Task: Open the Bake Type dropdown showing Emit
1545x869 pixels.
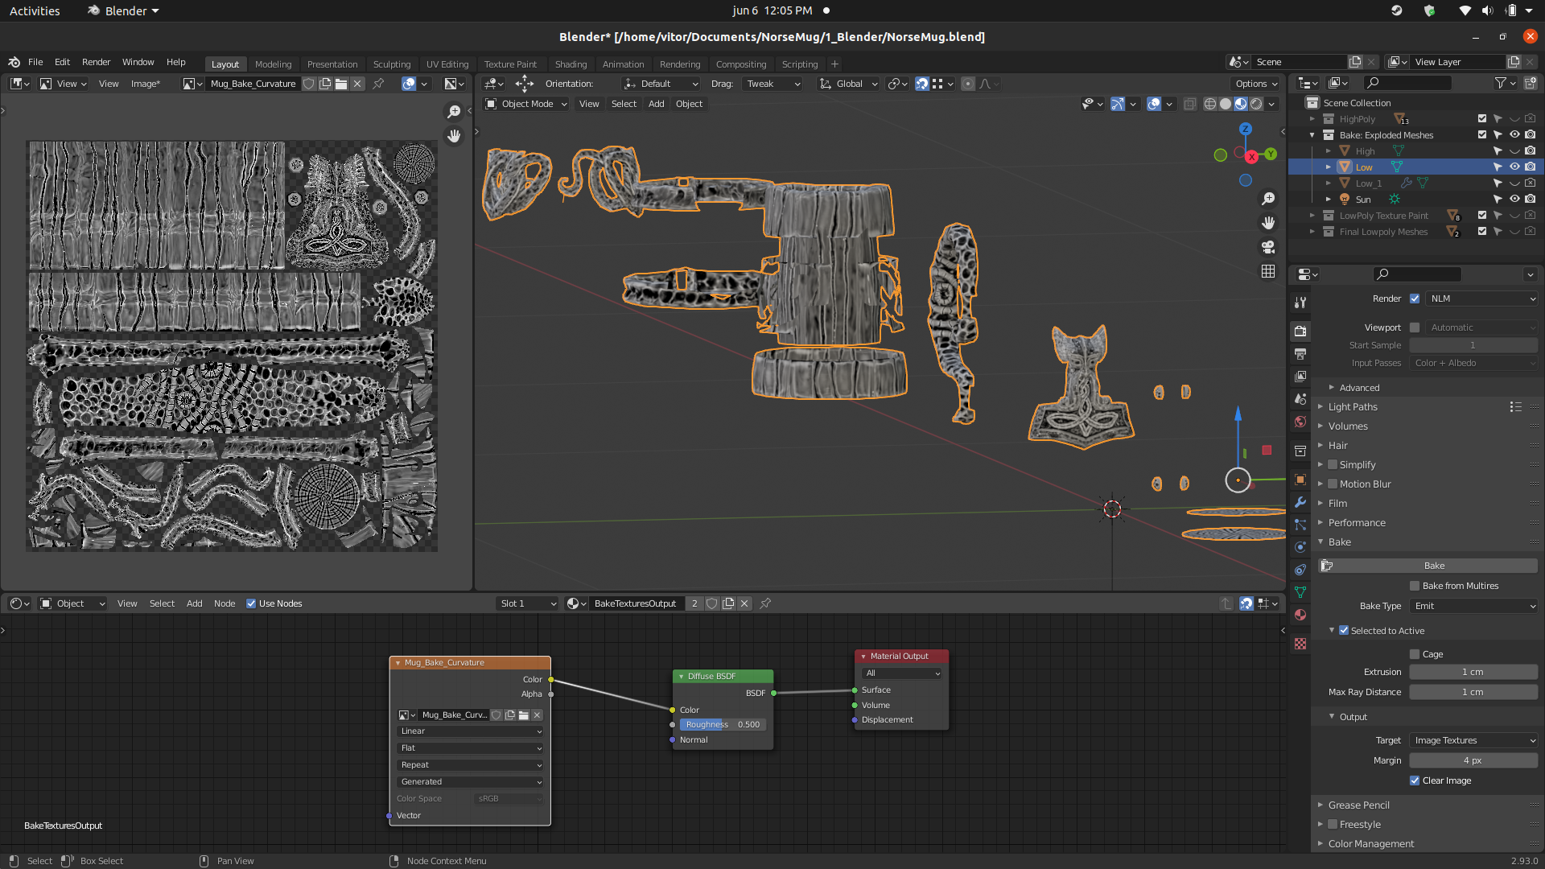Action: point(1474,606)
